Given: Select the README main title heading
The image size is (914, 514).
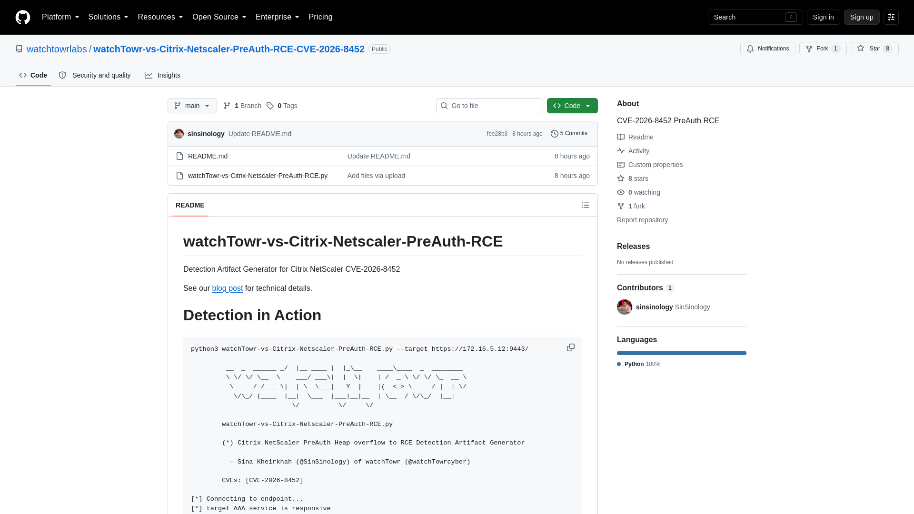Looking at the screenshot, I should click(343, 241).
